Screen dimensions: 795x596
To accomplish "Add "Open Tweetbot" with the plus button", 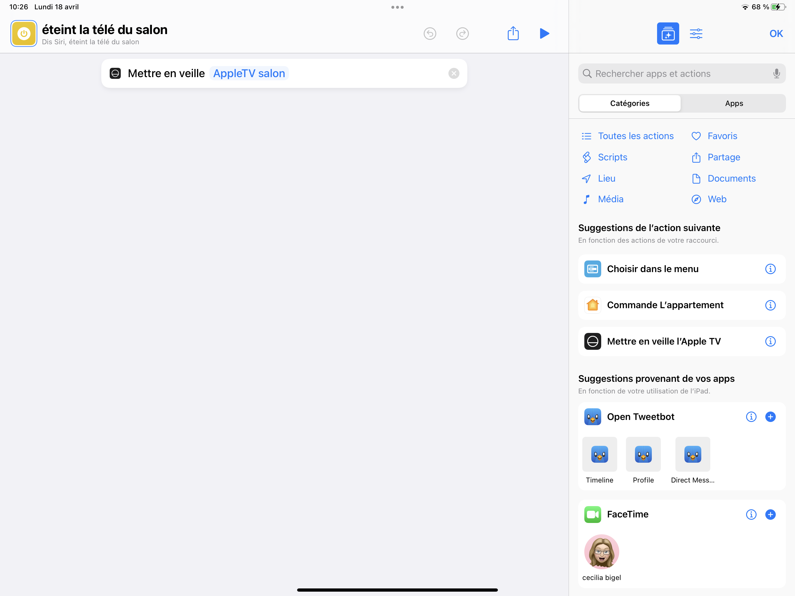I will 771,417.
